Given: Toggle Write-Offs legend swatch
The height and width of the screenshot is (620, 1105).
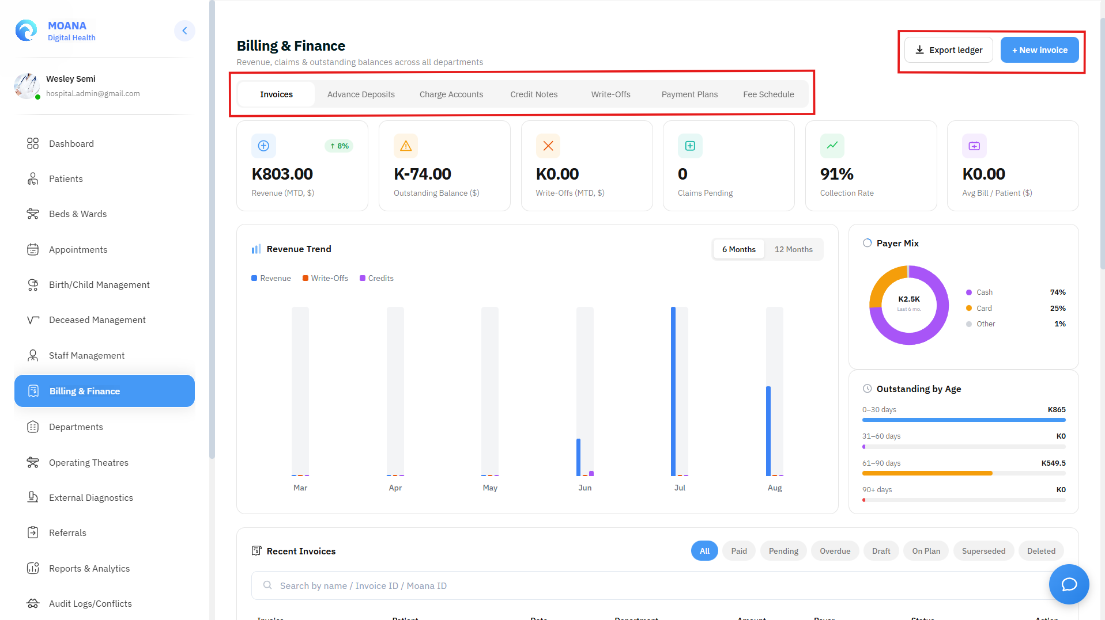Looking at the screenshot, I should coord(306,278).
